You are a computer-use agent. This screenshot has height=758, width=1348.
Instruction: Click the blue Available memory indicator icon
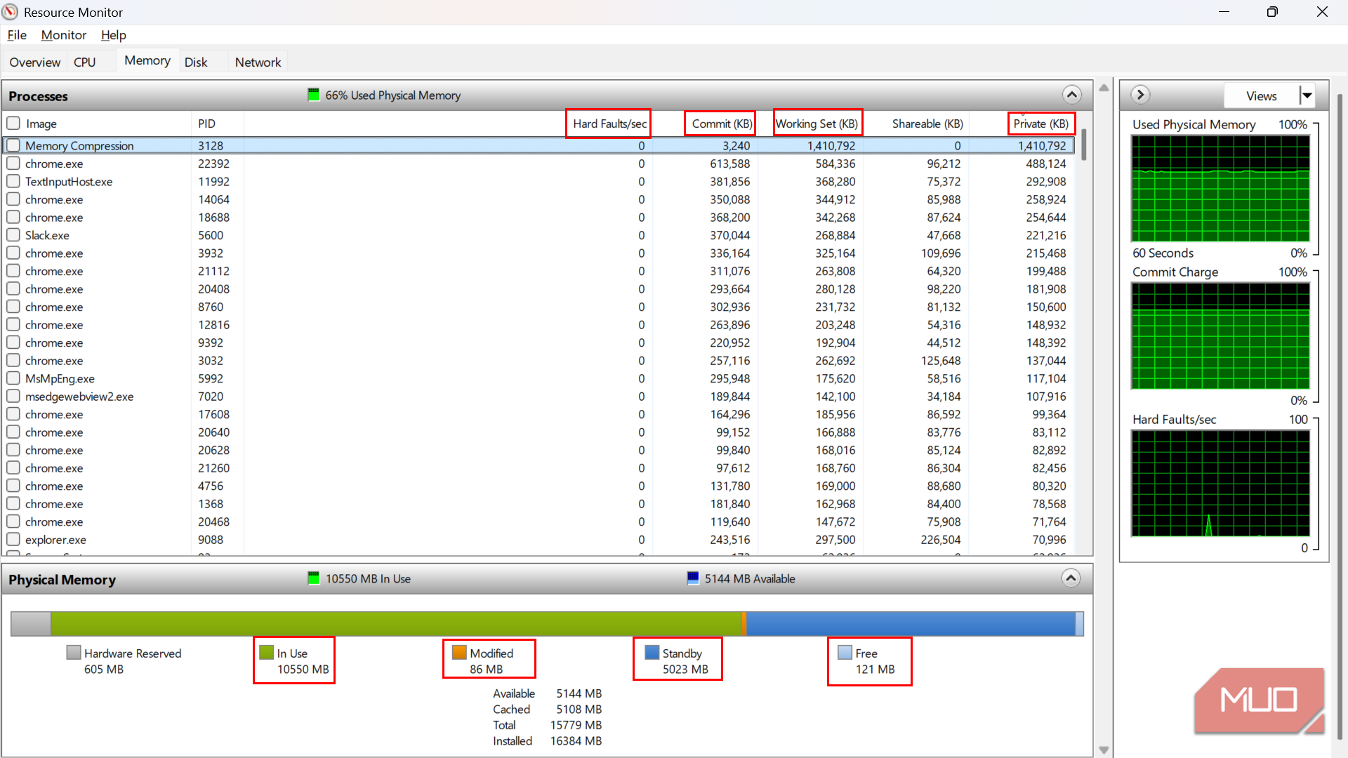693,578
